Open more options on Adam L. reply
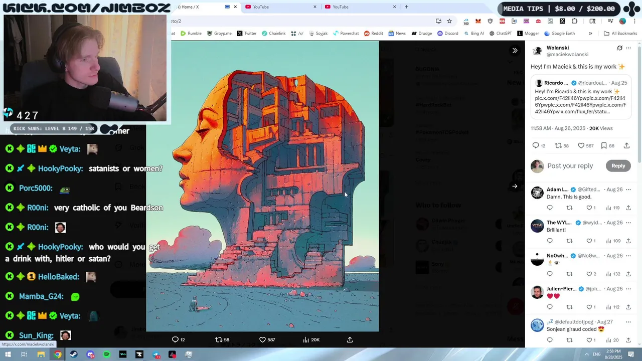Viewport: 642px width, 361px height. 628,190
